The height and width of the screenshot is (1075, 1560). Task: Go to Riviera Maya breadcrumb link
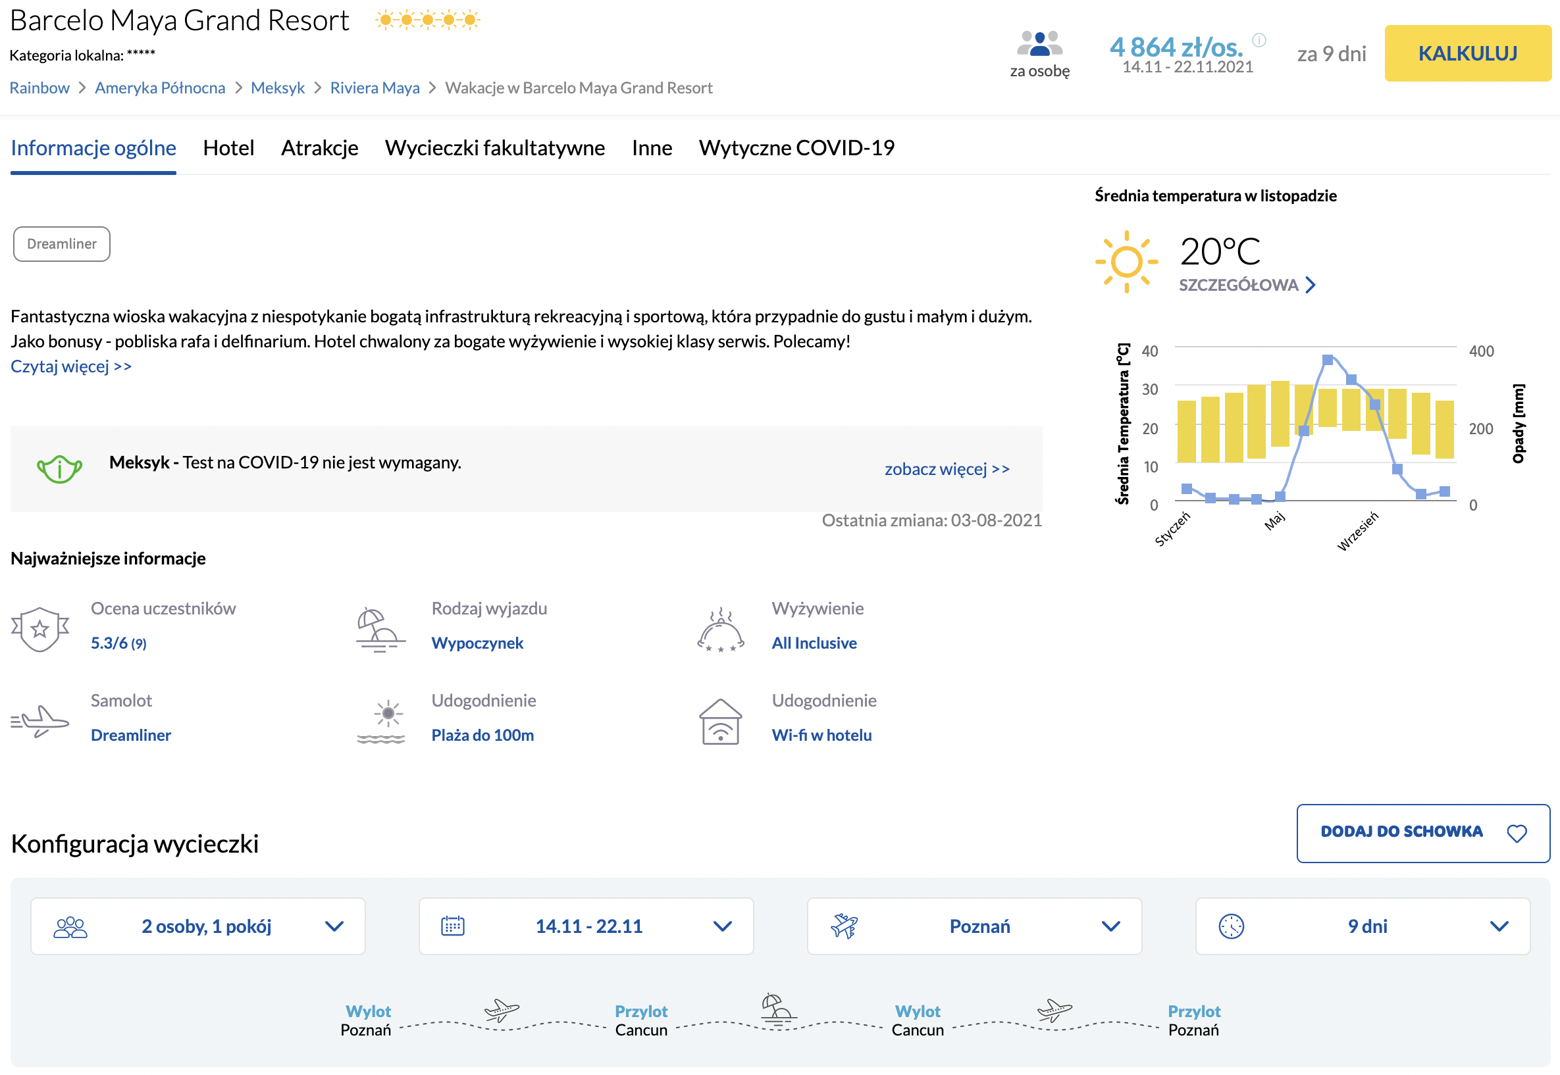pyautogui.click(x=375, y=87)
